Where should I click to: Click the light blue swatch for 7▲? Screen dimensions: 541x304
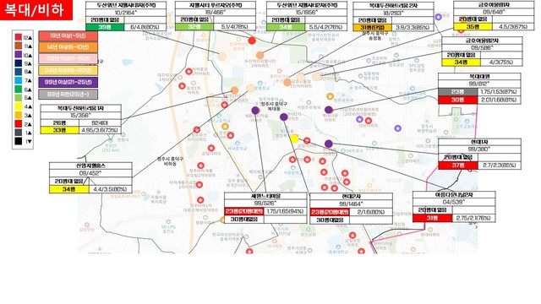(19, 81)
